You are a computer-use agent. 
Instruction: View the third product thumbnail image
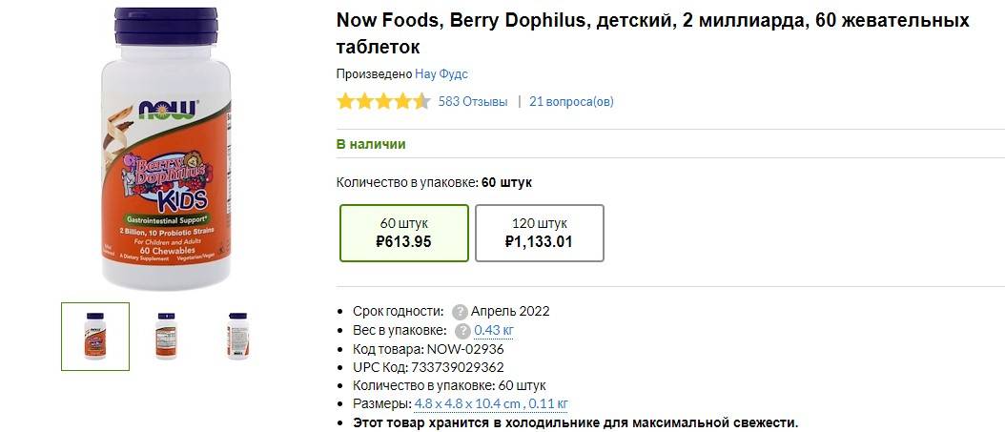point(237,336)
